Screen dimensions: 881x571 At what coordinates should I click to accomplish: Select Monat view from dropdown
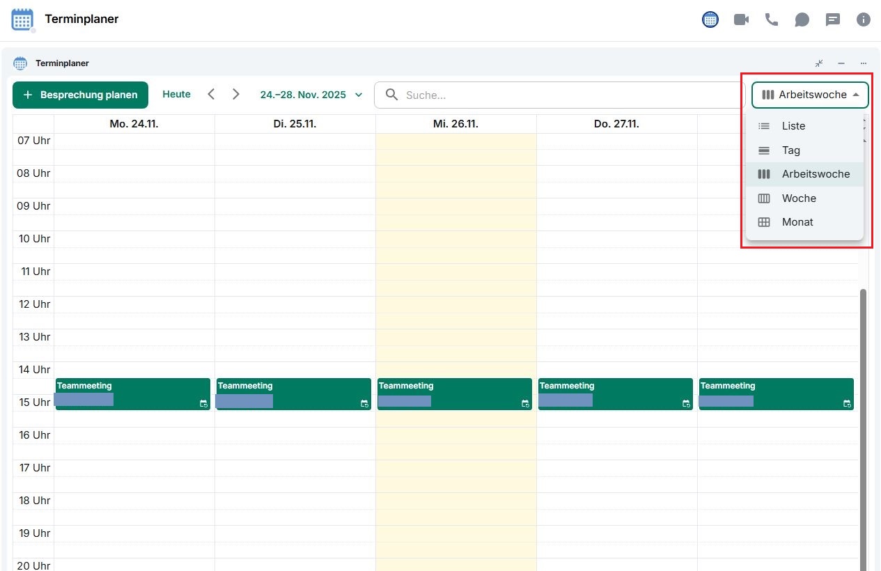tap(797, 222)
